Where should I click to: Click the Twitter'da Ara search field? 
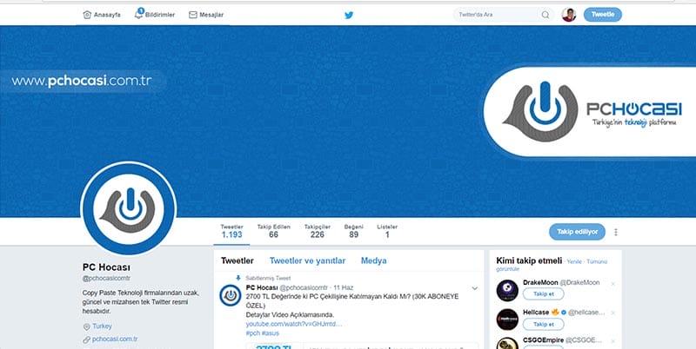496,15
